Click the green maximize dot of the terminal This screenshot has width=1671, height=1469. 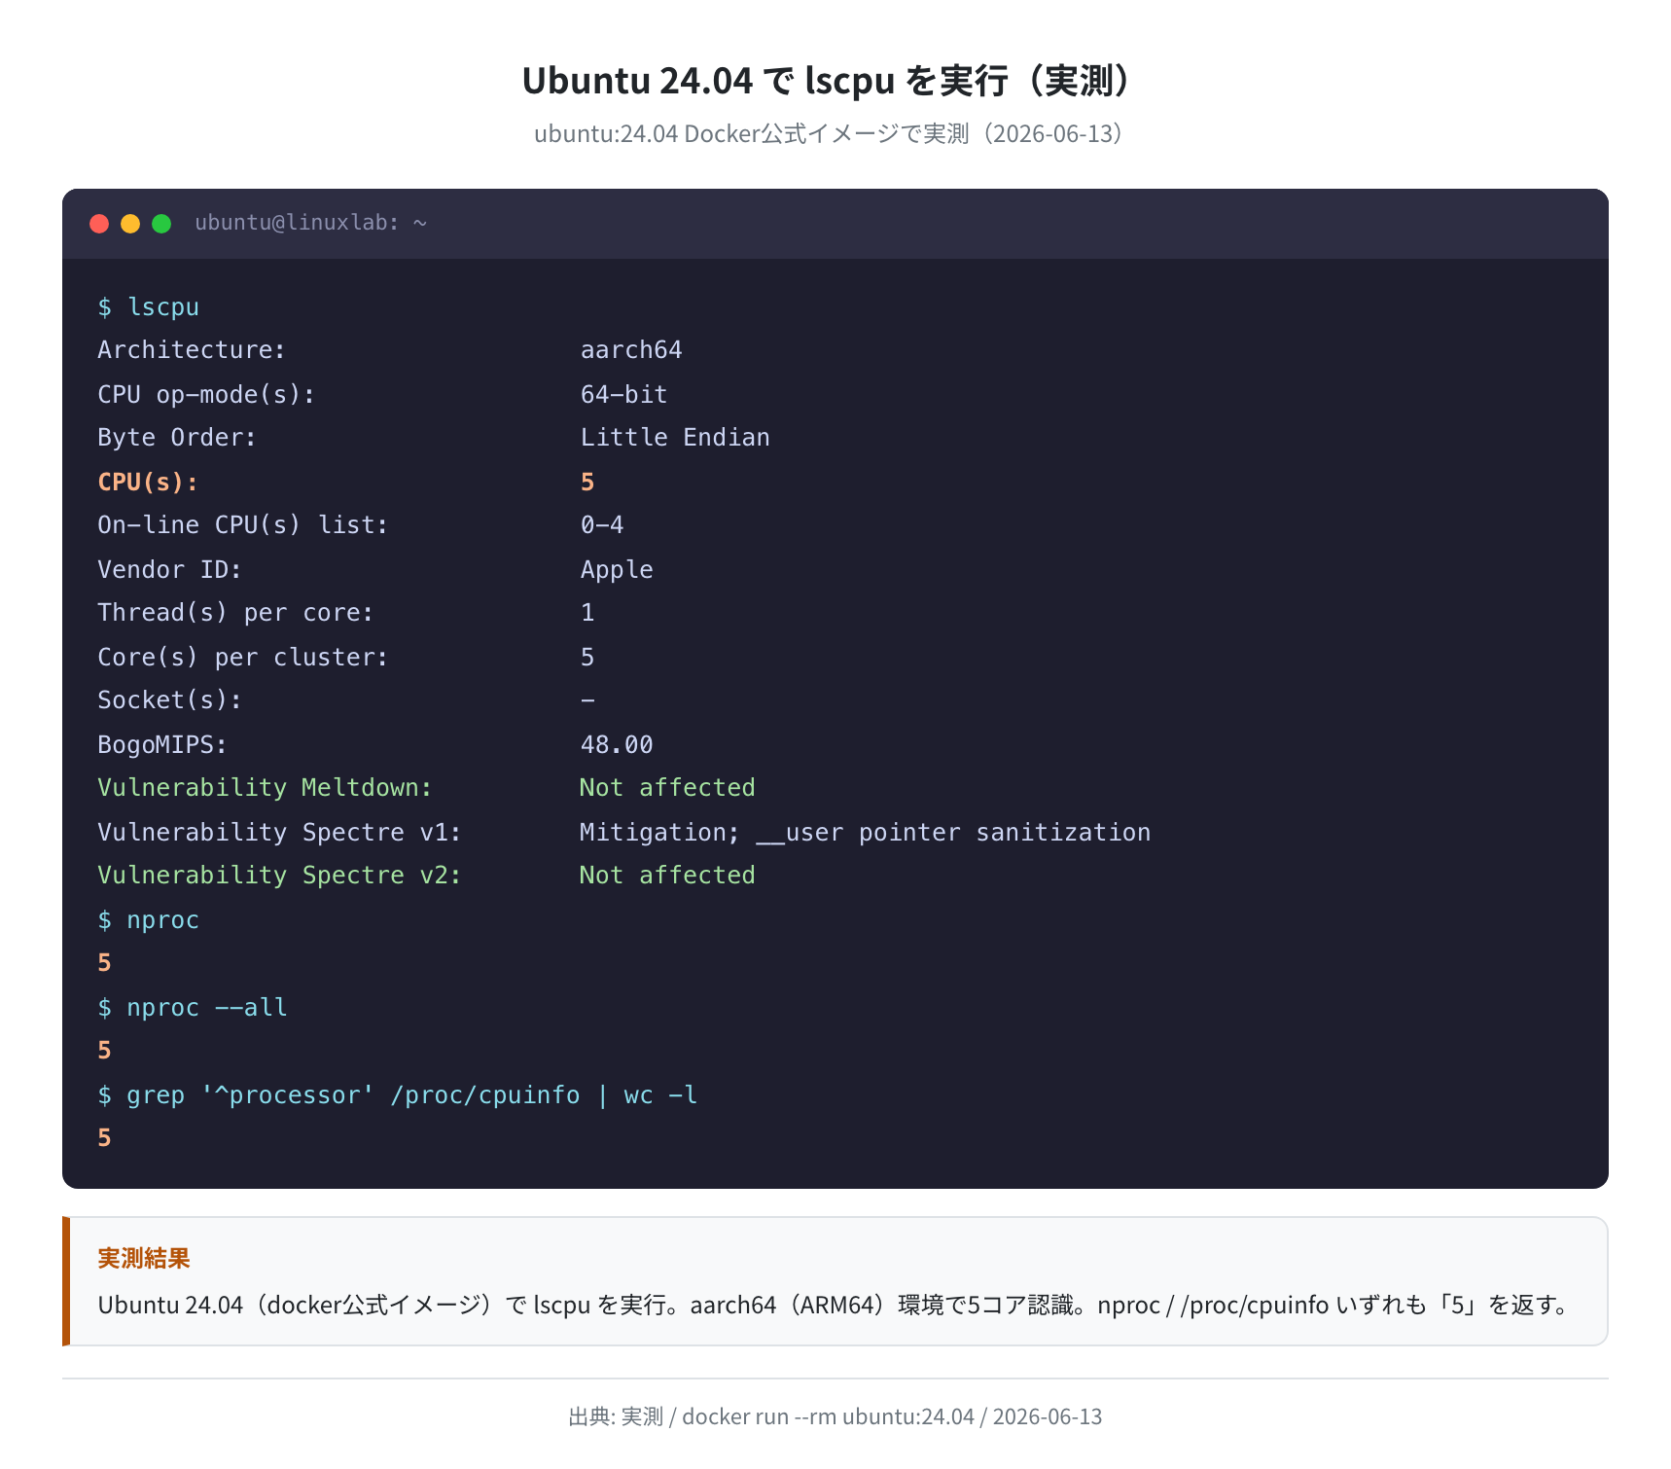click(161, 224)
